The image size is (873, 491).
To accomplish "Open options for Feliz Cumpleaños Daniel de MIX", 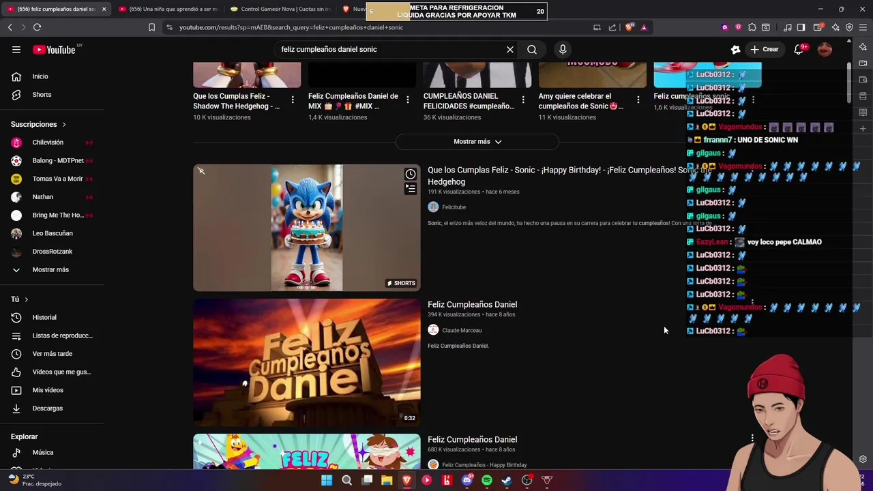I will click(x=408, y=100).
